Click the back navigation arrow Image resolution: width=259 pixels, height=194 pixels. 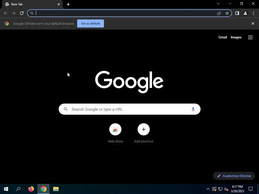click(6, 13)
